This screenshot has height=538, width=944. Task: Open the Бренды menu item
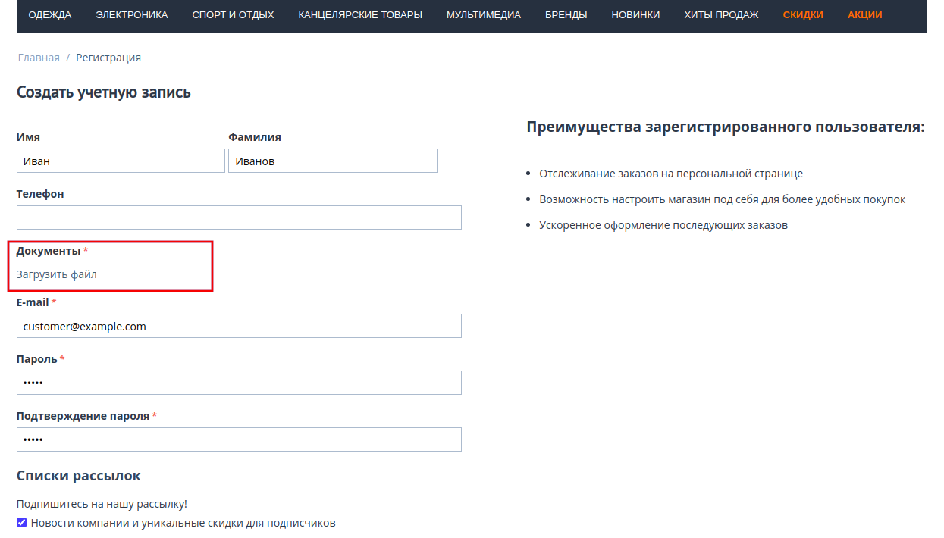pos(566,15)
